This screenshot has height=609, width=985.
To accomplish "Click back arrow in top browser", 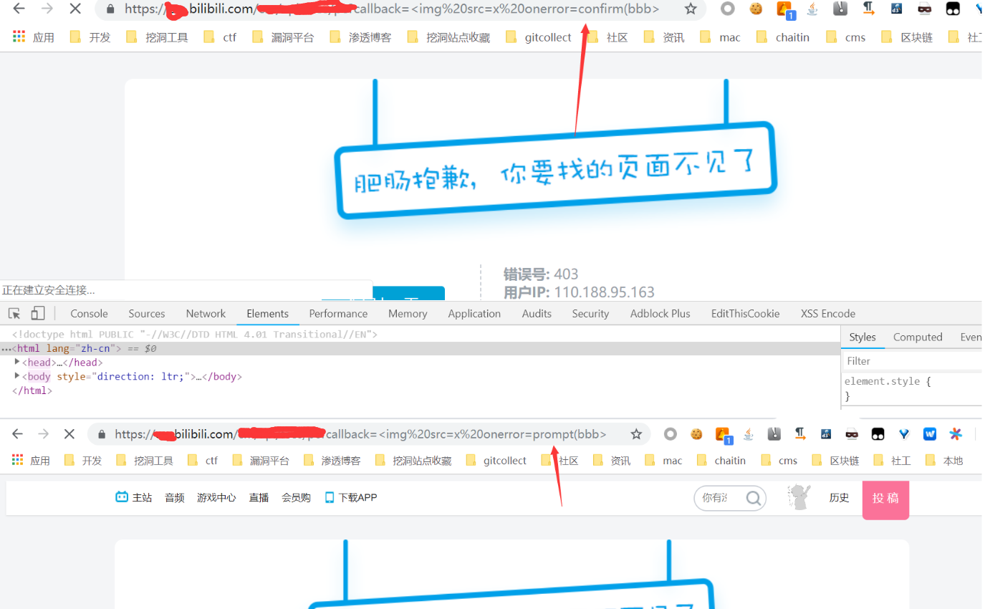I will [x=19, y=9].
